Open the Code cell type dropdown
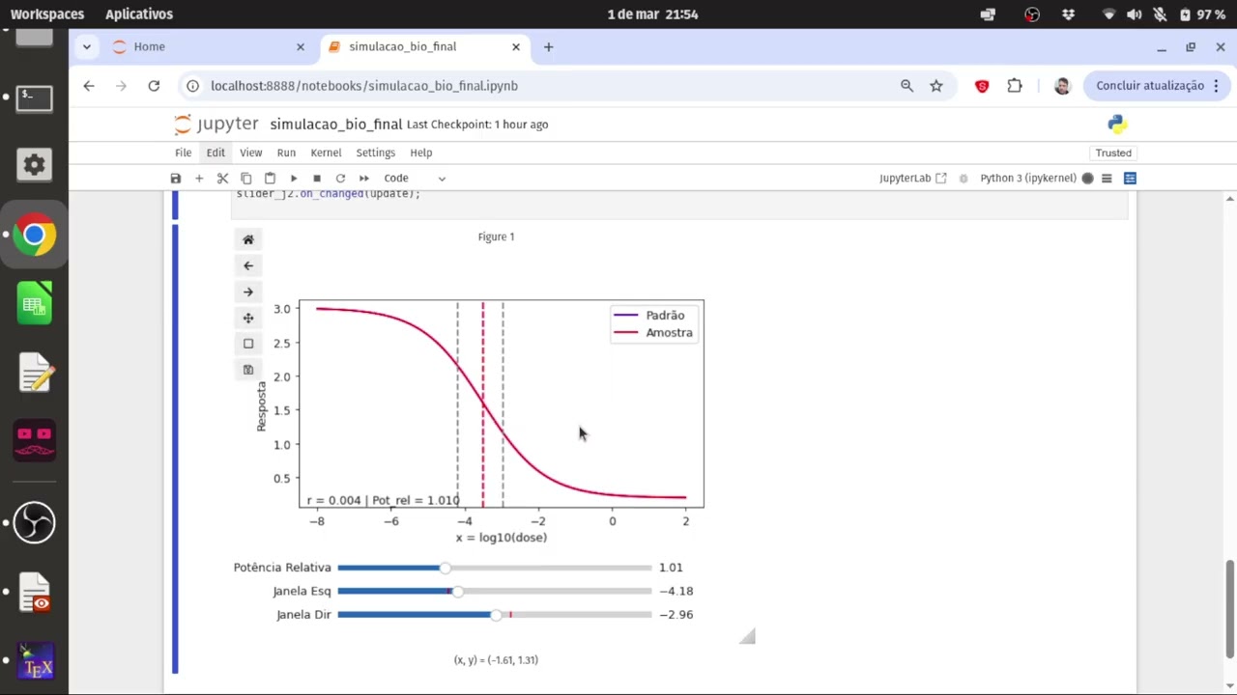Viewport: 1237px width, 695px height. [415, 179]
